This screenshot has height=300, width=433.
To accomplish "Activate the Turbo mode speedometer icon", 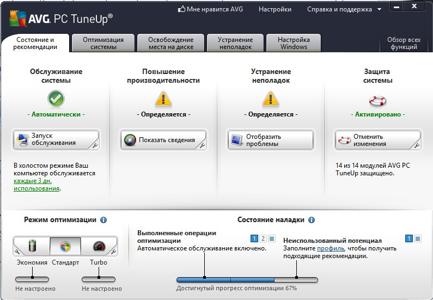I will click(98, 246).
